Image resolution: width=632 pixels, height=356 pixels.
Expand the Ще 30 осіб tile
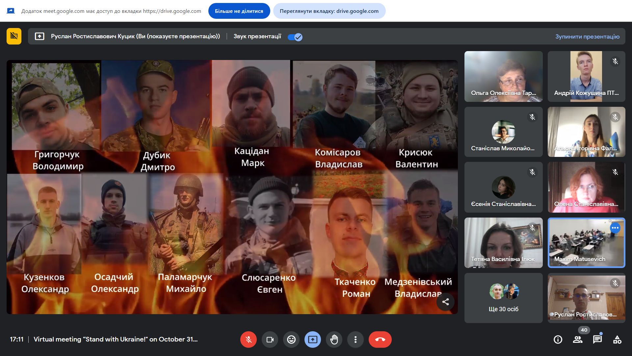pos(503,298)
